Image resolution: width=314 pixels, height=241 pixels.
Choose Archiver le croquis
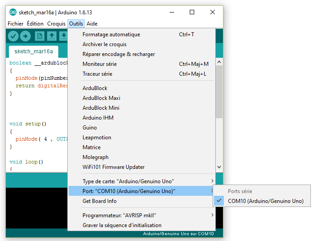coord(142,44)
